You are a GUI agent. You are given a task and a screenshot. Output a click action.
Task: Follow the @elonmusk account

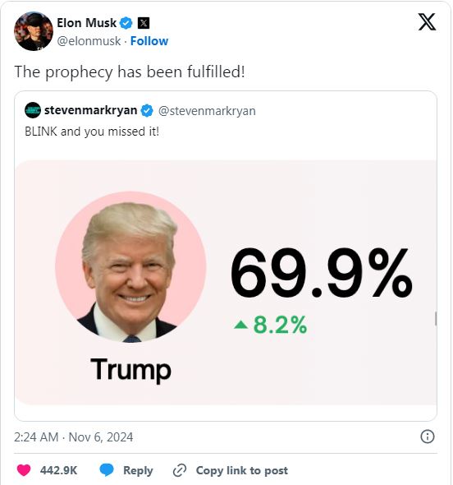point(149,41)
